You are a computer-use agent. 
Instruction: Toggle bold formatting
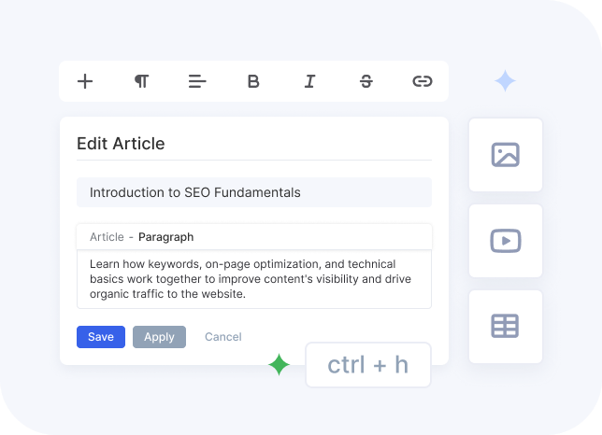coord(253,81)
